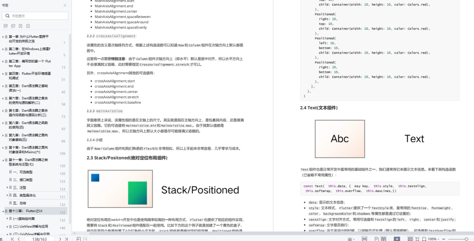Start slideshow with the play icon
Image resolution: width=474 pixels, height=241 pixels.
coord(397,239)
